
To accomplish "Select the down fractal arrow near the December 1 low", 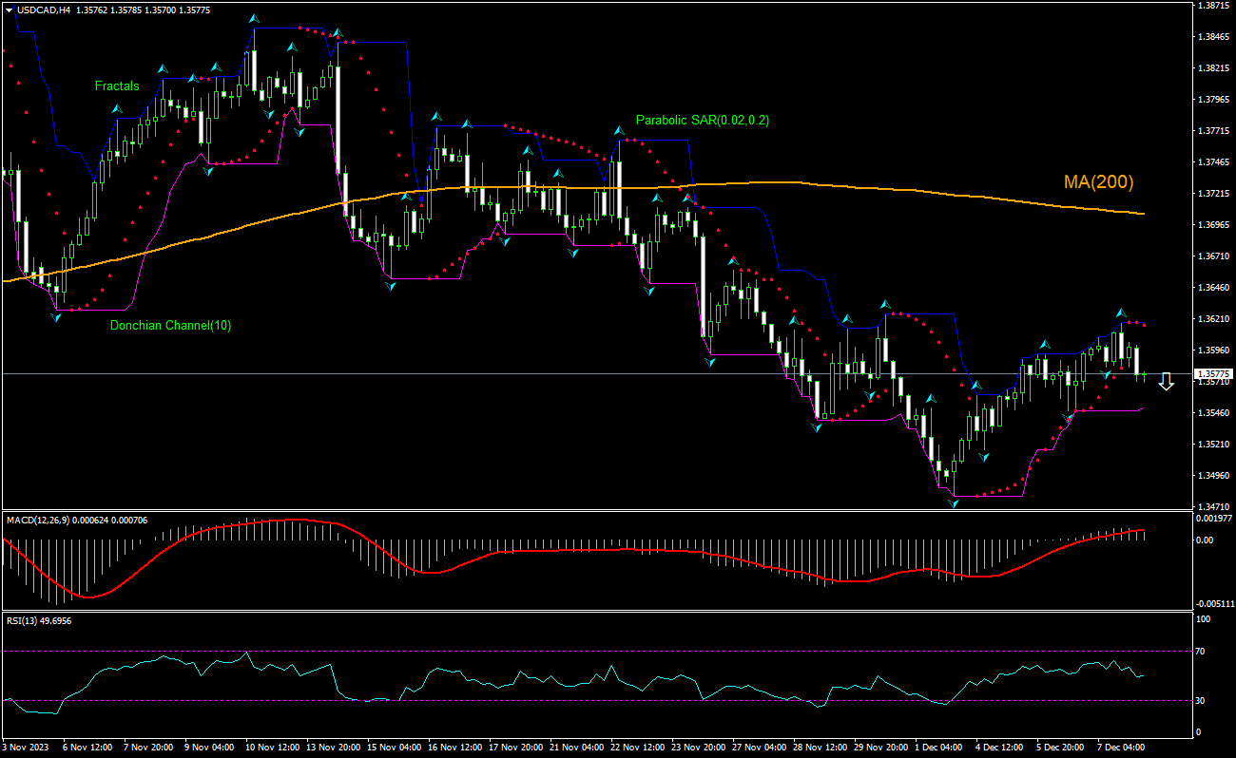I will (954, 502).
